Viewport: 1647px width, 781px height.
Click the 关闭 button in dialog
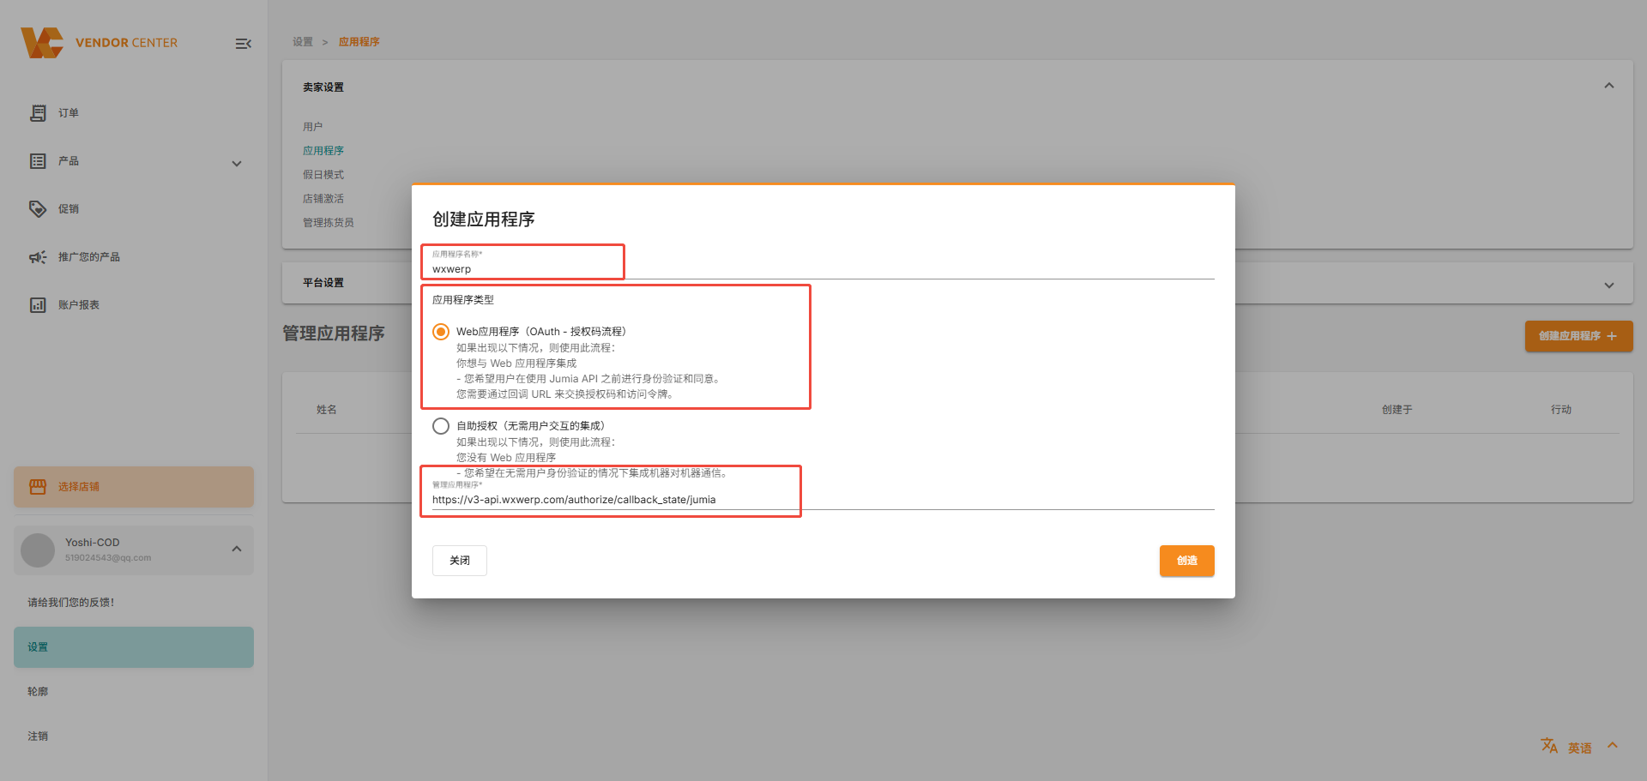[460, 561]
